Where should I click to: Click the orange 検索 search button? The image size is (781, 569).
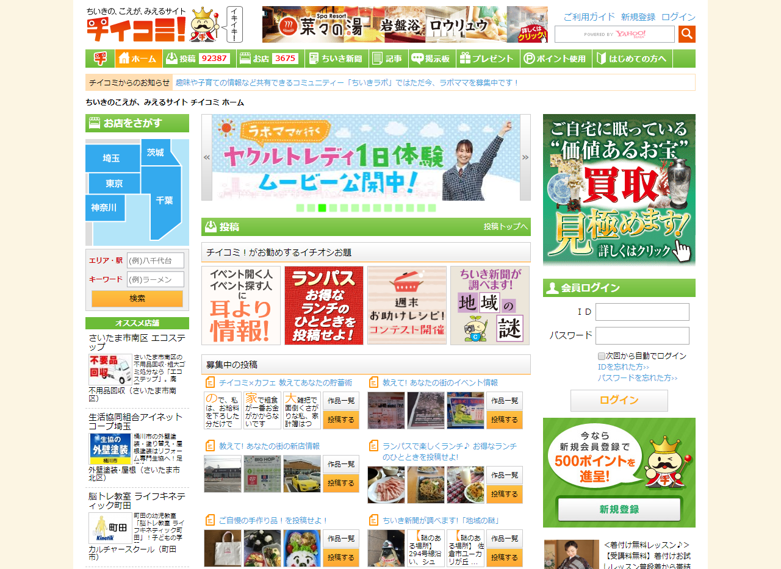[137, 299]
